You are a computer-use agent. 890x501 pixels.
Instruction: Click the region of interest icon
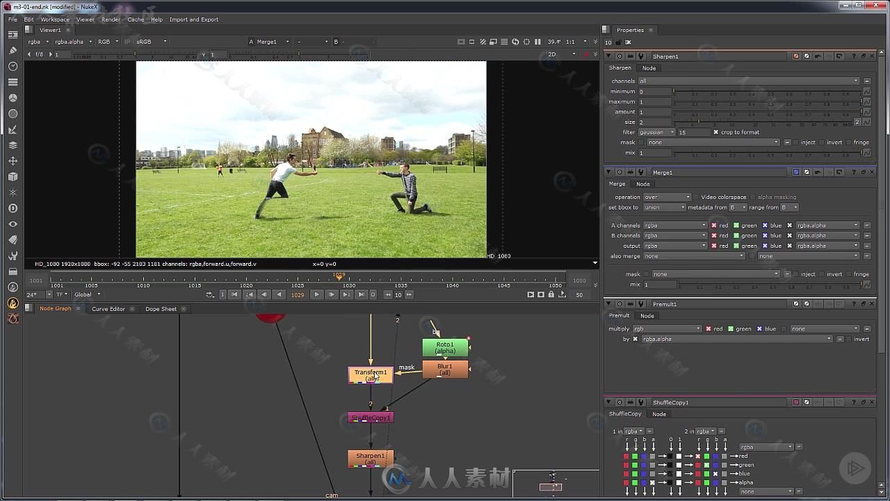coord(526,42)
